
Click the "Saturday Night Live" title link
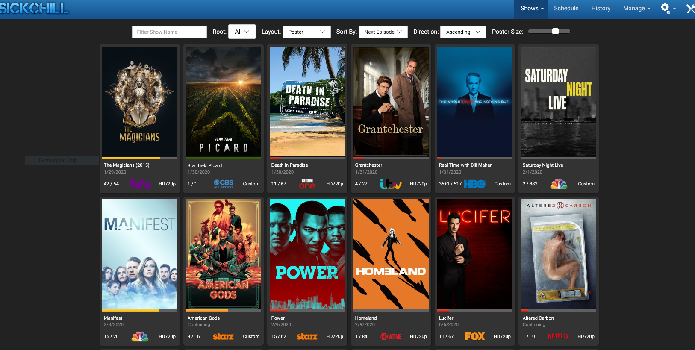pos(543,165)
